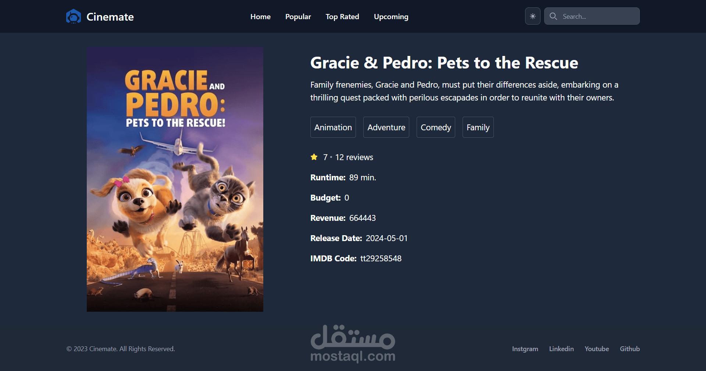Click the revenue value 664443

tap(363, 218)
